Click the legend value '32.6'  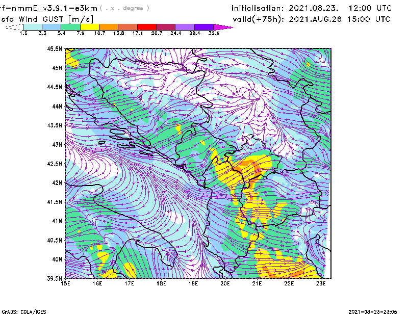click(x=214, y=33)
